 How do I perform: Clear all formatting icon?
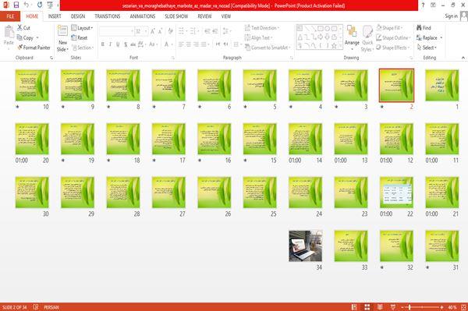point(170,31)
